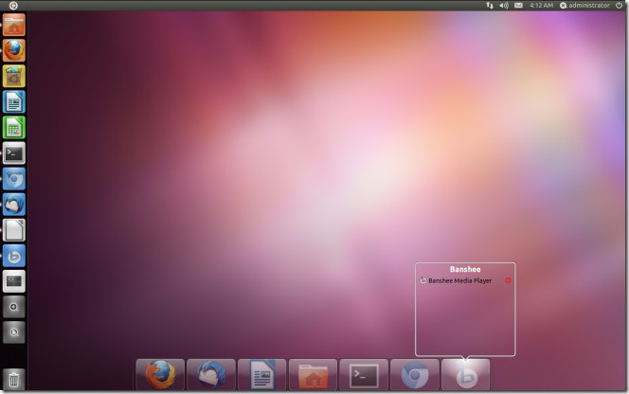Open the Applications lens in the launcher
Viewport: 629px width, 394px height.
14,307
